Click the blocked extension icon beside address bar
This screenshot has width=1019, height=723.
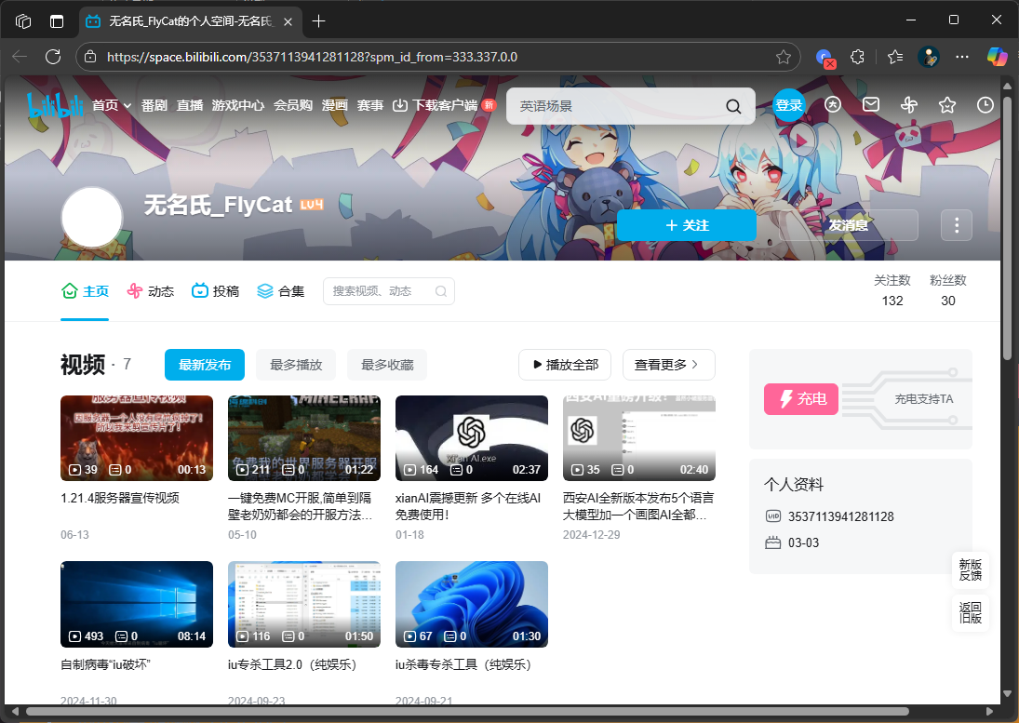click(825, 58)
